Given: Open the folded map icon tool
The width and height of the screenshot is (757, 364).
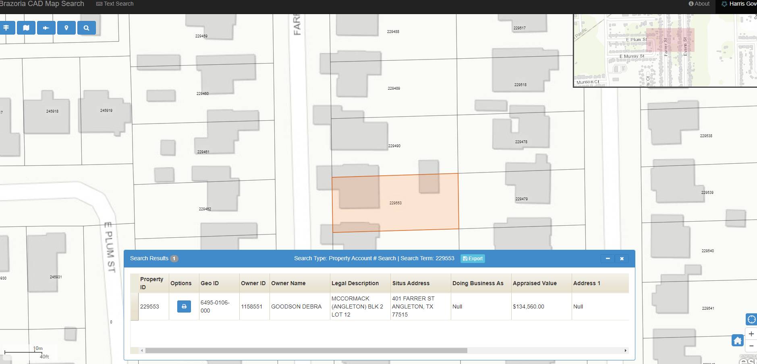Looking at the screenshot, I should 26,28.
